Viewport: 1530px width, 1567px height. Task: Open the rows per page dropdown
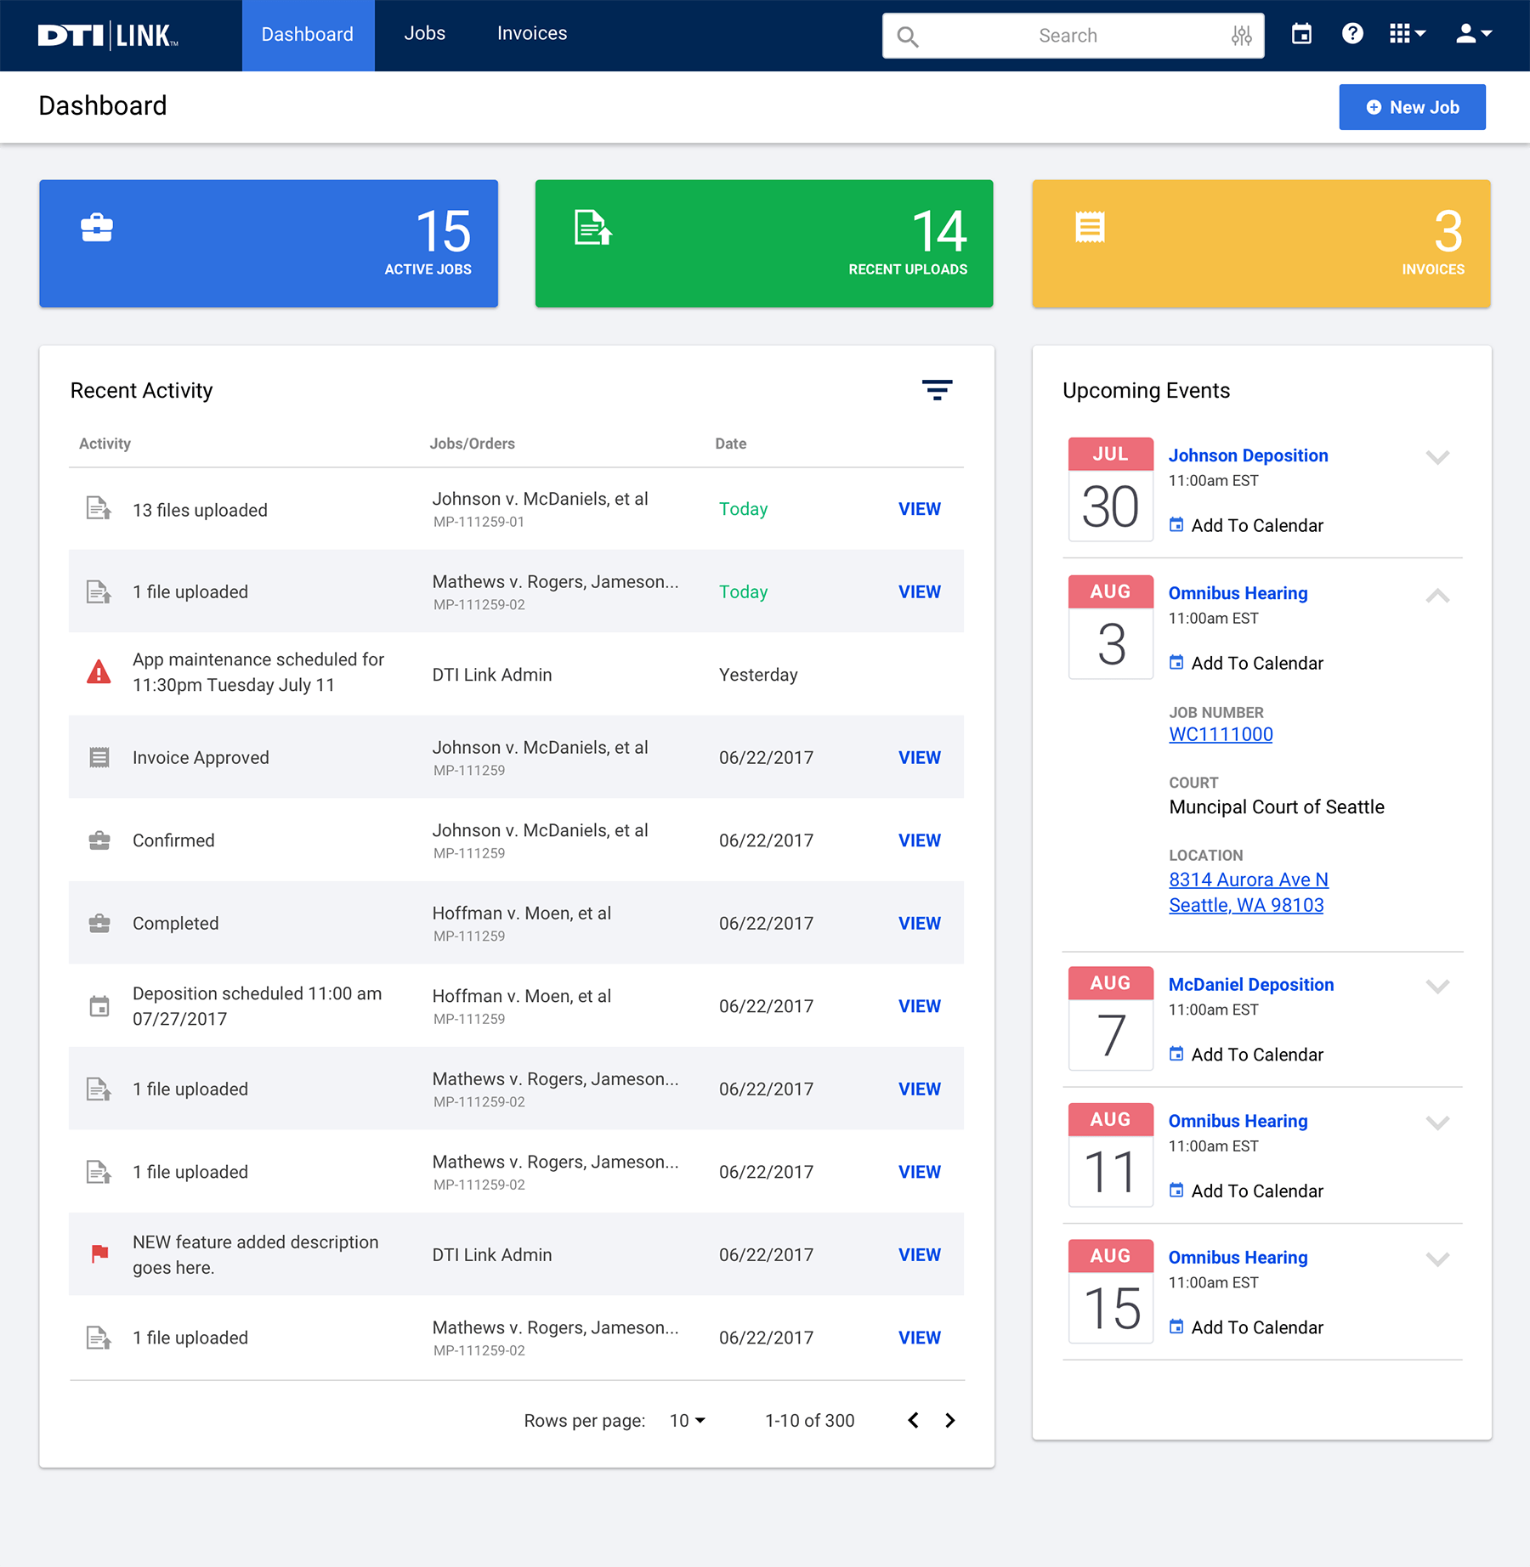coord(688,1420)
